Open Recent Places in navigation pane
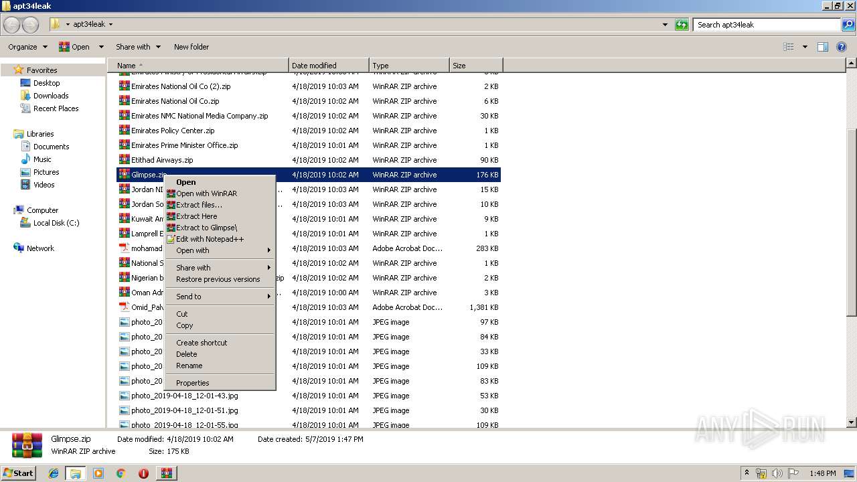 pyautogui.click(x=56, y=108)
